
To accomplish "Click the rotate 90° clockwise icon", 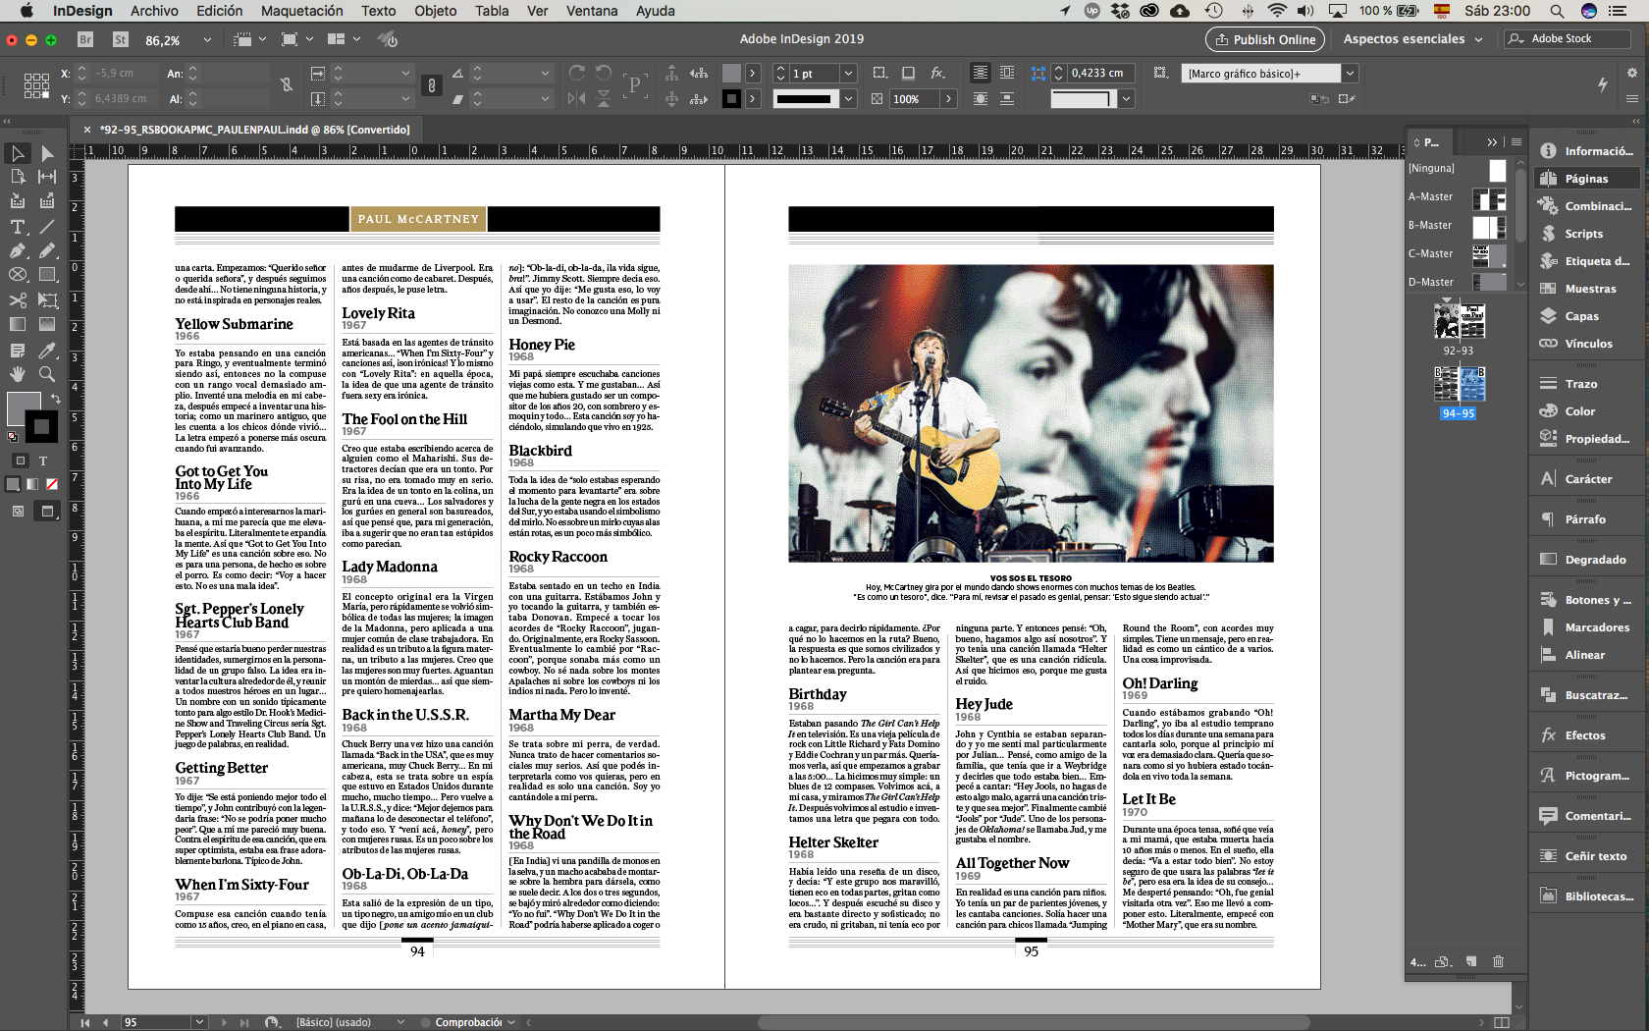I will (x=577, y=73).
